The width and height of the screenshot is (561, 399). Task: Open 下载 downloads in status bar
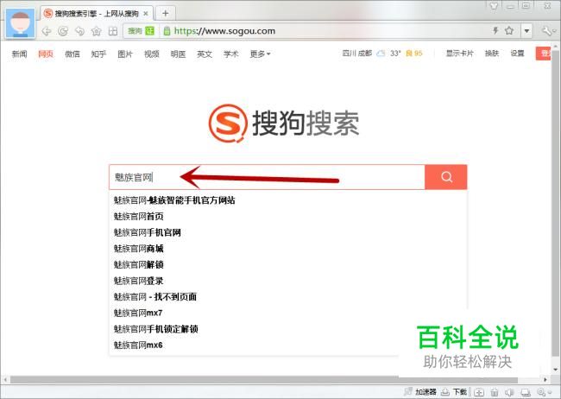pyautogui.click(x=454, y=392)
